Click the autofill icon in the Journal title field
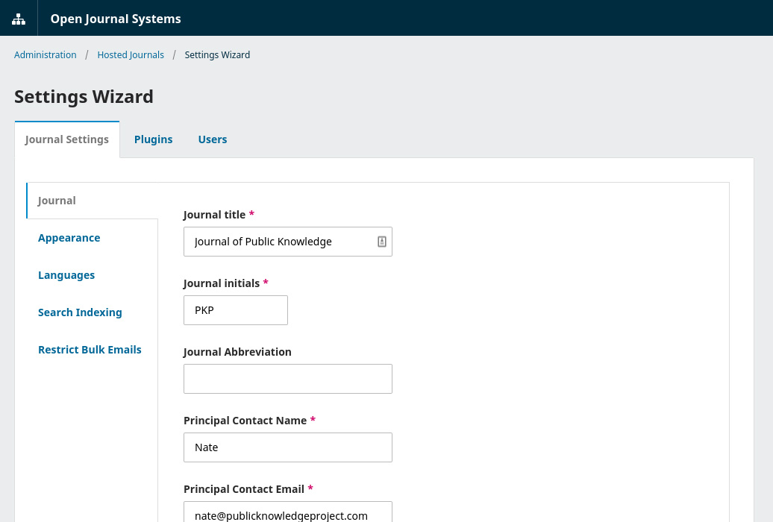Screen dimensions: 773x522 click(x=381, y=242)
